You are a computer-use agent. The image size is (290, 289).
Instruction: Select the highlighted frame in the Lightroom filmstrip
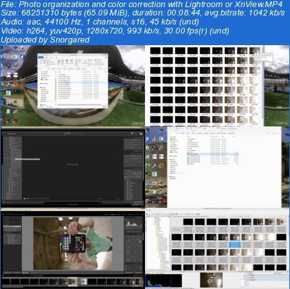click(x=73, y=281)
